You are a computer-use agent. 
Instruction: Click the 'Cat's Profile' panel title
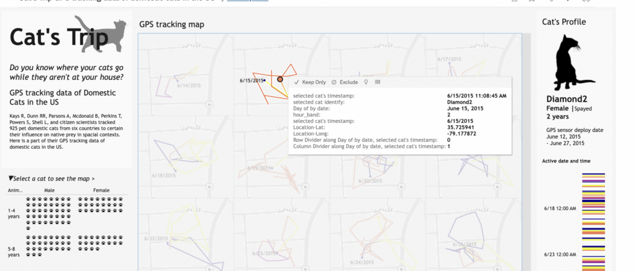564,22
